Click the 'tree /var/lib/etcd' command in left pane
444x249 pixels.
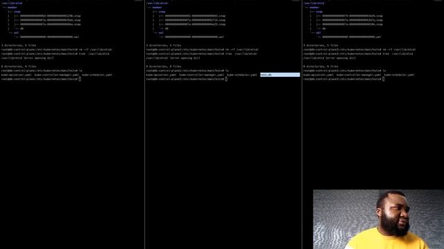click(94, 54)
